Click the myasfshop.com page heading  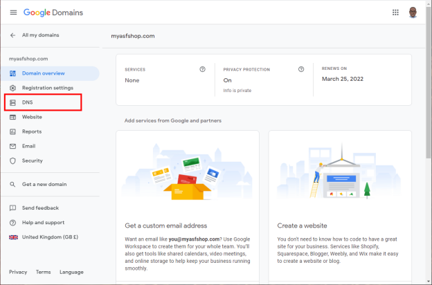133,36
